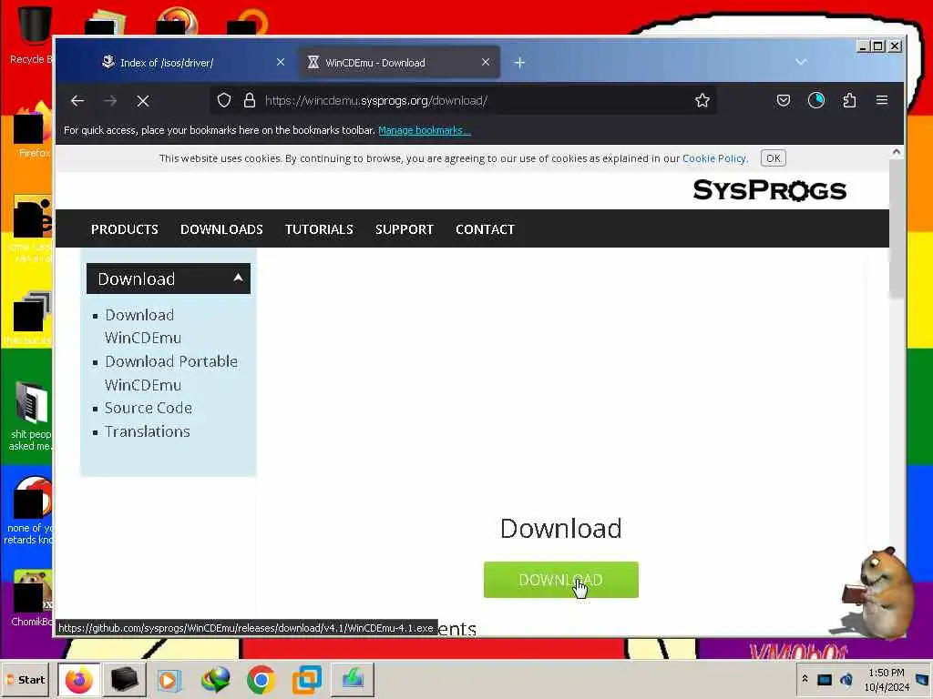Open the Firefox account circle icon
This screenshot has width=933, height=699.
815,100
